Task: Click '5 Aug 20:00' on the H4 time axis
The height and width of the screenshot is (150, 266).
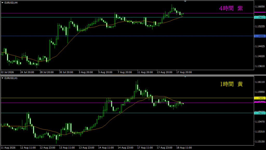Action: (105, 72)
